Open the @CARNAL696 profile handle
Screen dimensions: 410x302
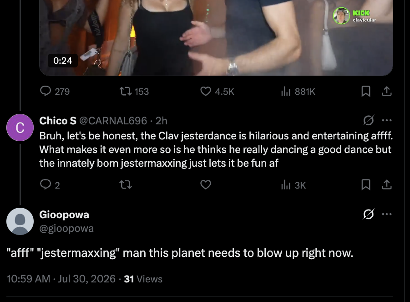click(x=113, y=121)
